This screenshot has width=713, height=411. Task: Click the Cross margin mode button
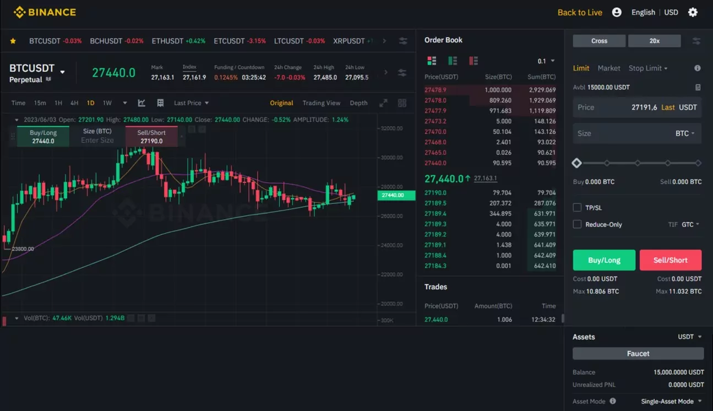pyautogui.click(x=599, y=41)
